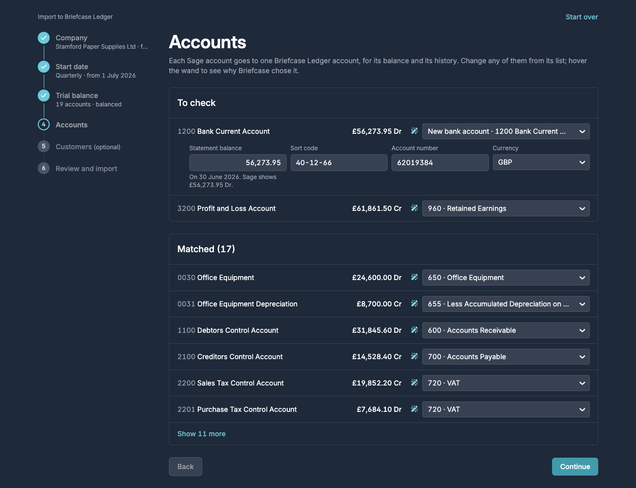The width and height of the screenshot is (636, 488).
Task: Click the Statement balance input field
Action: [x=238, y=163]
